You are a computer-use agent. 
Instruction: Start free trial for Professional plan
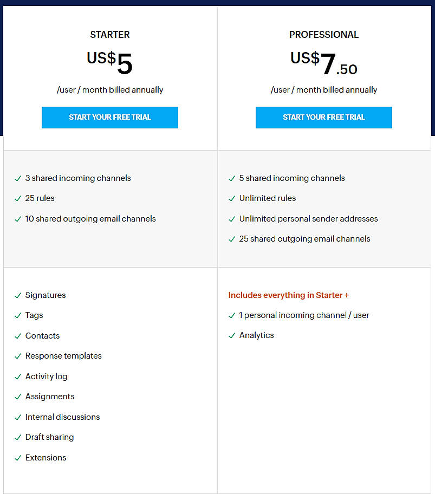323,118
